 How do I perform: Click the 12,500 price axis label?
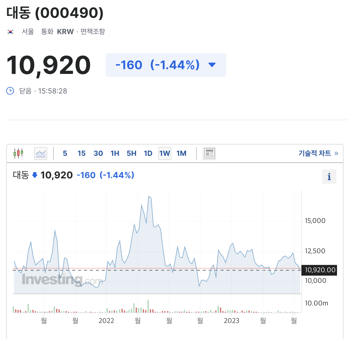tap(315, 251)
